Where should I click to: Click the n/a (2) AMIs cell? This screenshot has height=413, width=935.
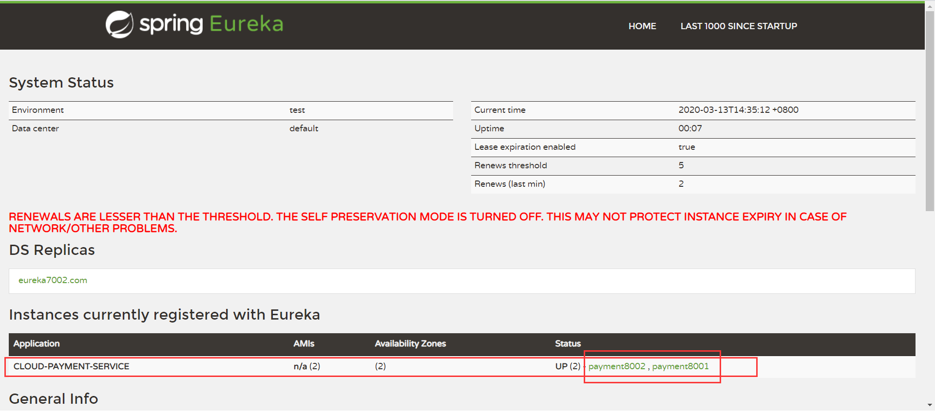(307, 366)
